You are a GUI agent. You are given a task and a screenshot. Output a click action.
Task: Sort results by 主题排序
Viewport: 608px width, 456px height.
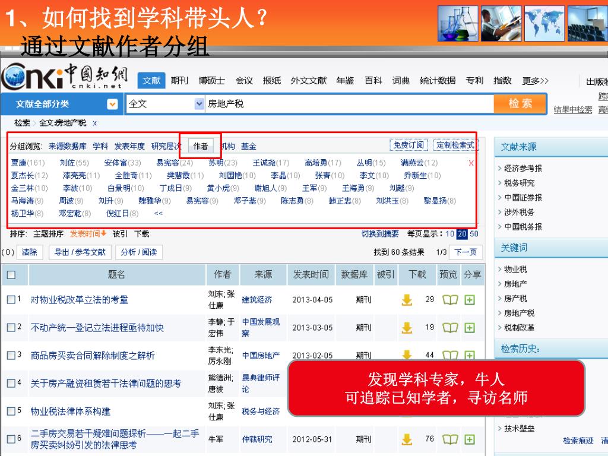coord(49,234)
